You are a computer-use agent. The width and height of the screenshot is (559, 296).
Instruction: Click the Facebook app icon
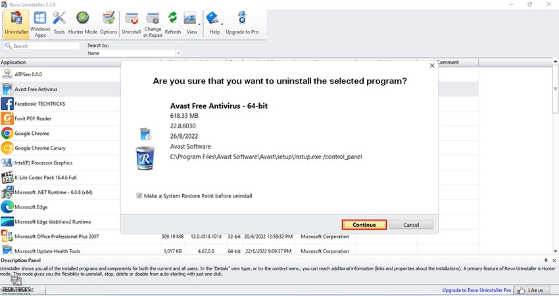(x=7, y=104)
